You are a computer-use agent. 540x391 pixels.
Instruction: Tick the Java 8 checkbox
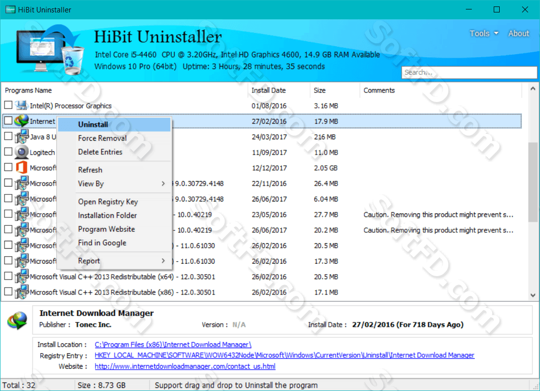coord(8,136)
